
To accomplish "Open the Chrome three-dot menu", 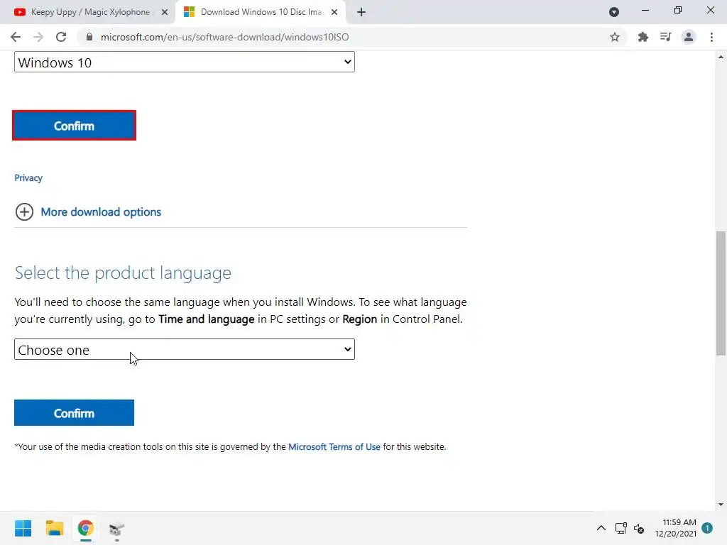I will [711, 37].
